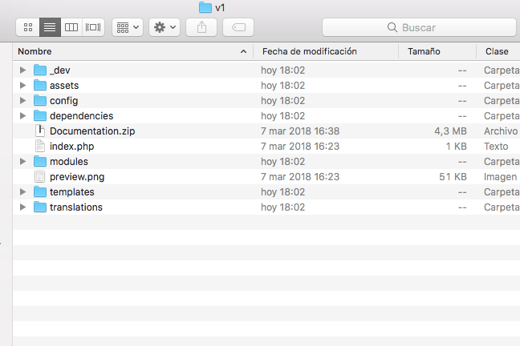The height and width of the screenshot is (346, 520).
Task: Click the Texto class cell
Action: 496,147
